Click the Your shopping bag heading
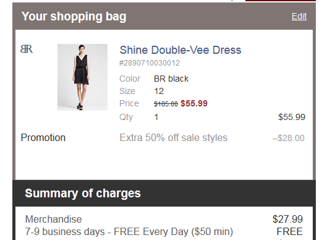The width and height of the screenshot is (335, 240). pyautogui.click(x=74, y=16)
